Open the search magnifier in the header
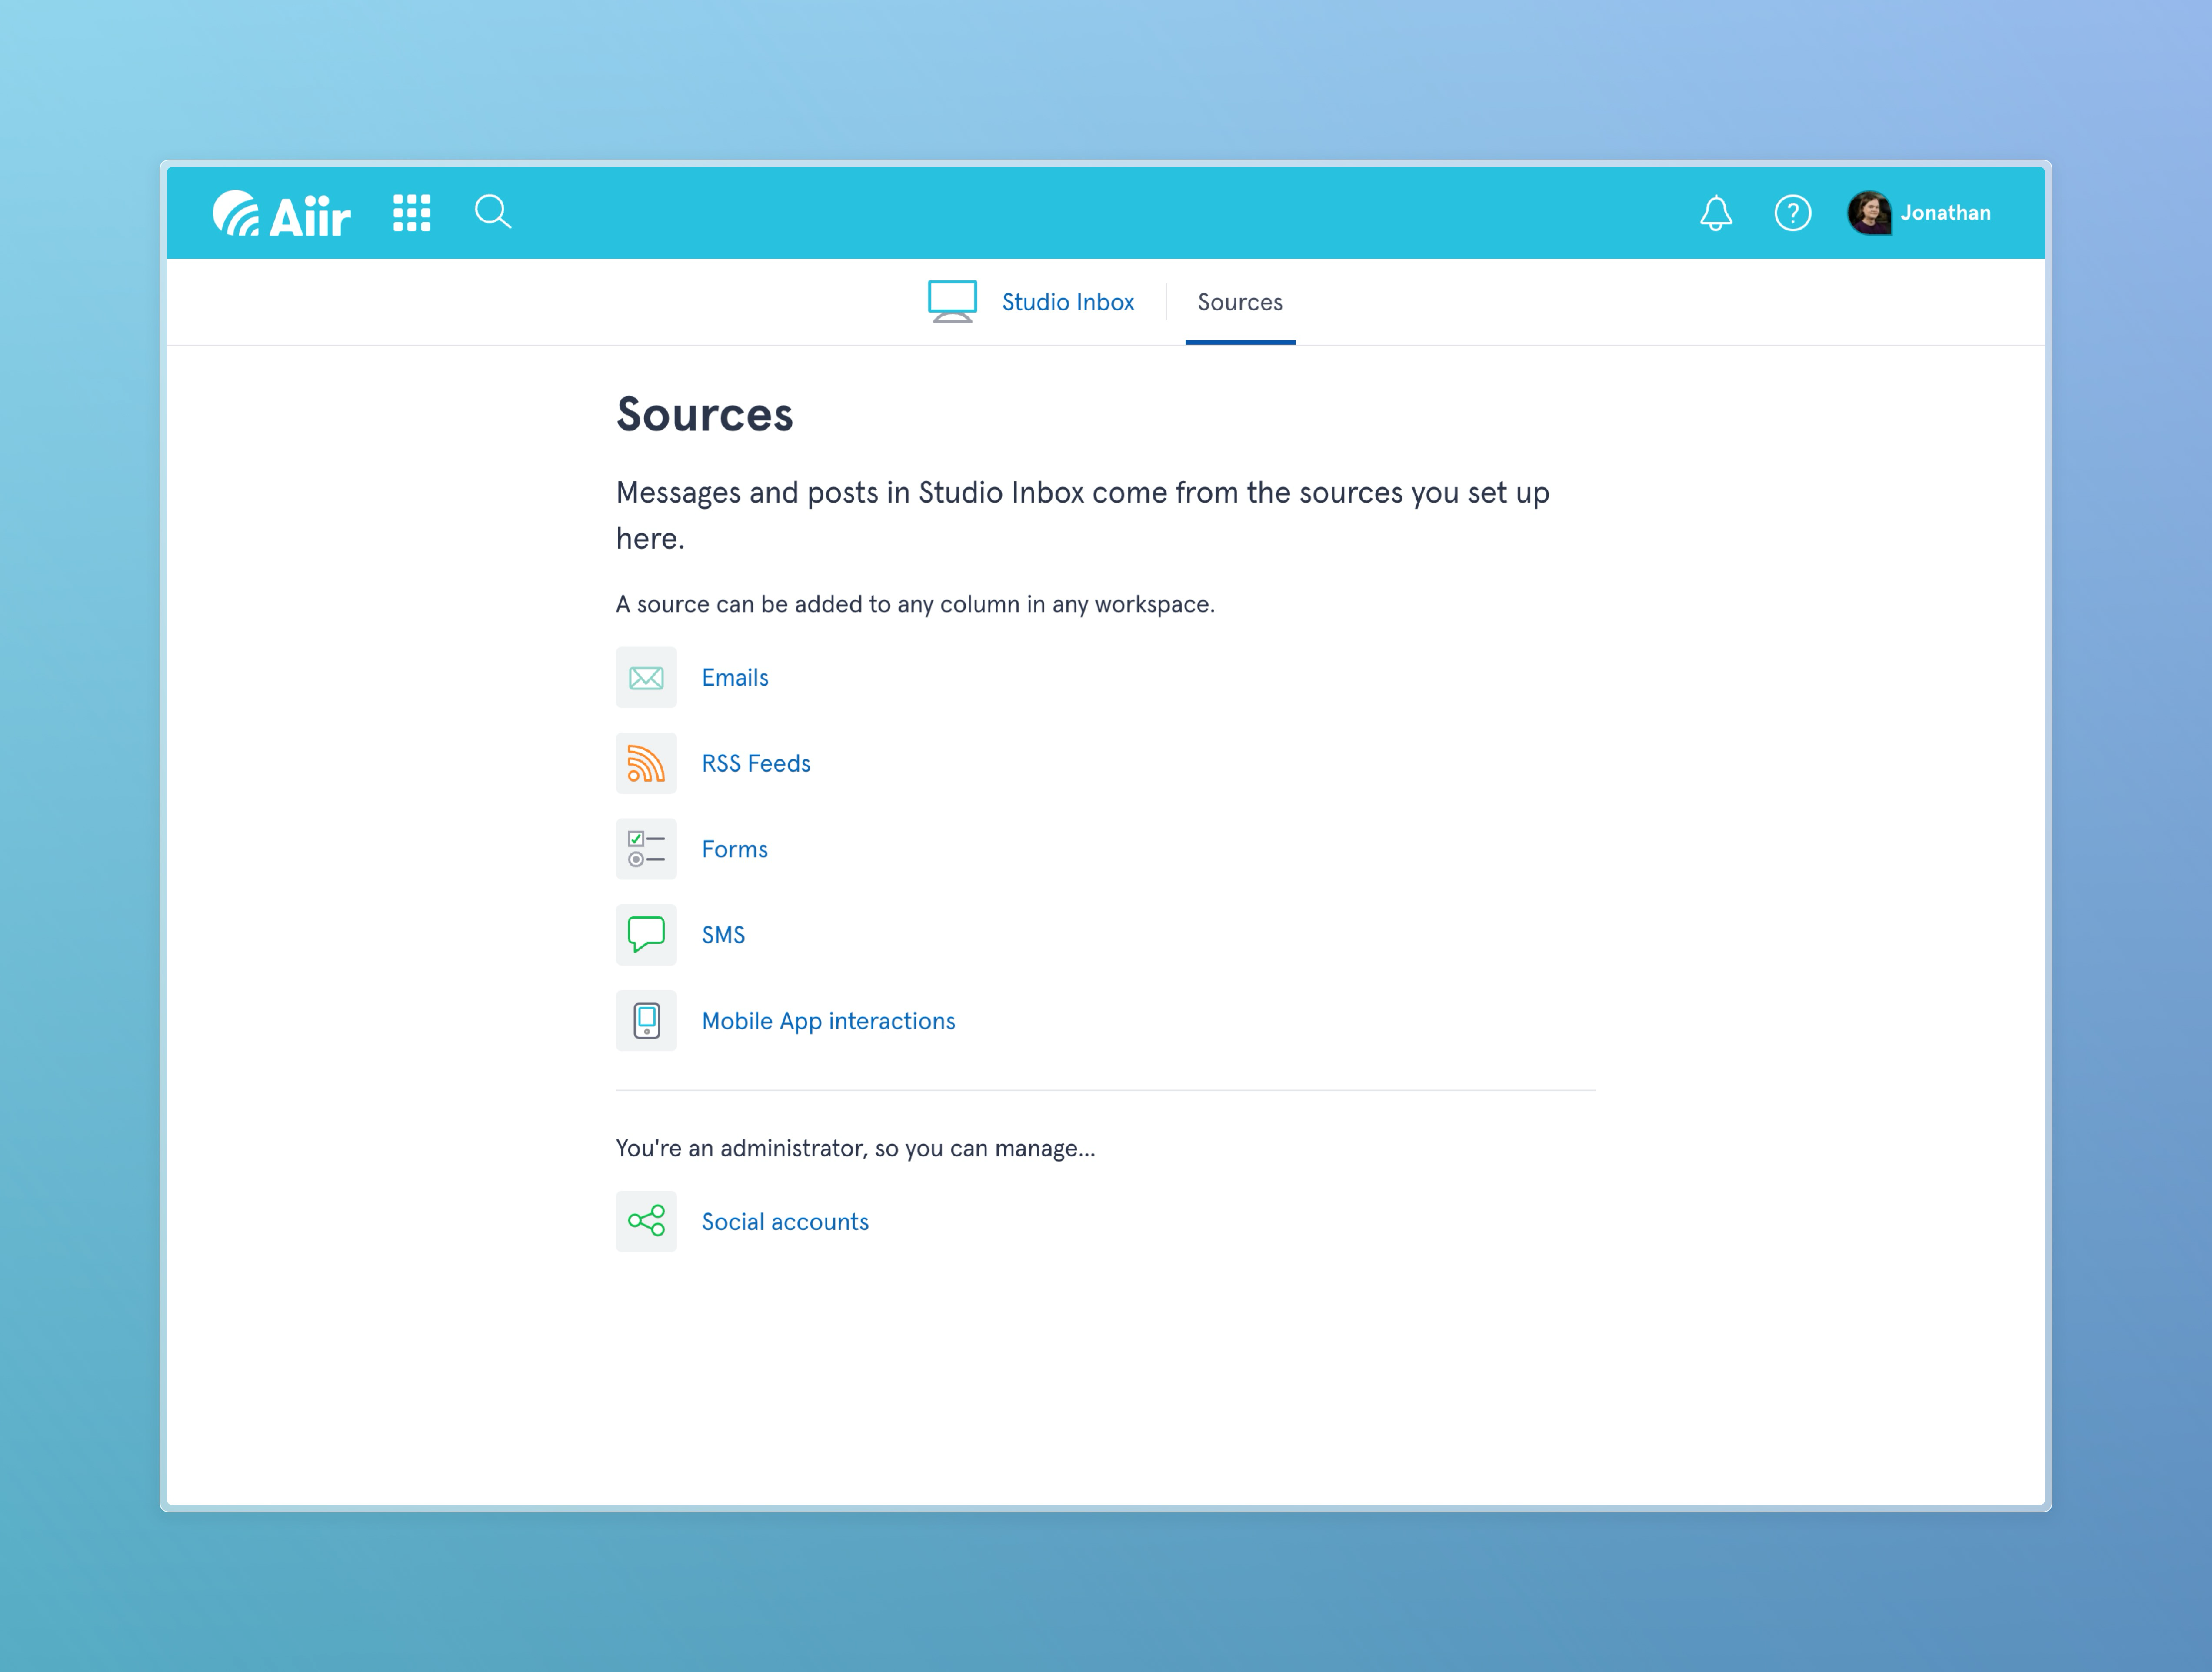The image size is (2212, 1672). 493,212
